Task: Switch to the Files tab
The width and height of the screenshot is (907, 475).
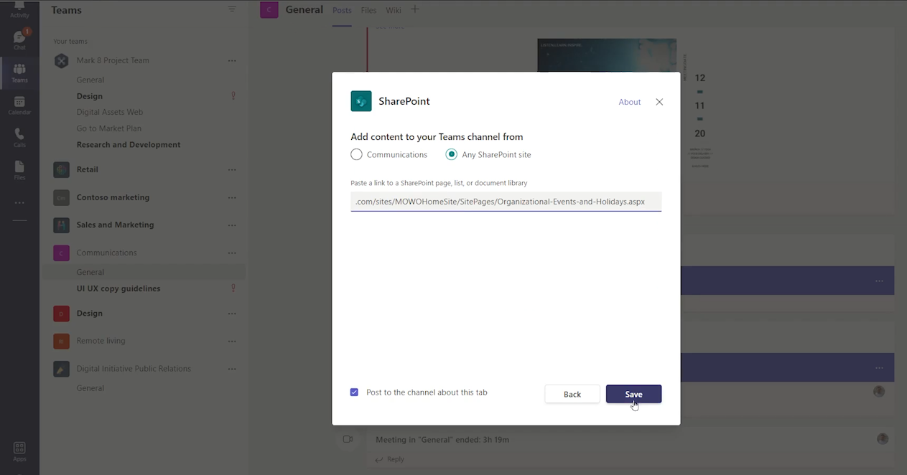Action: pos(368,10)
